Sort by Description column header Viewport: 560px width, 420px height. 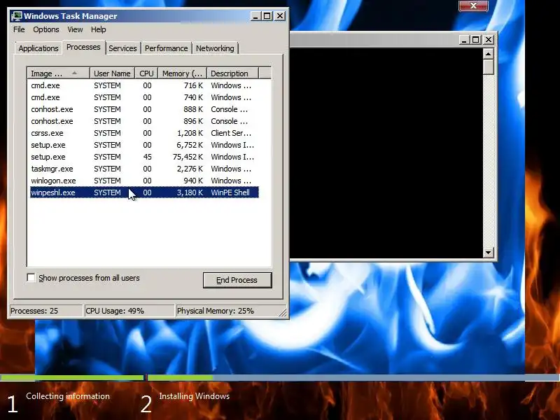(232, 73)
